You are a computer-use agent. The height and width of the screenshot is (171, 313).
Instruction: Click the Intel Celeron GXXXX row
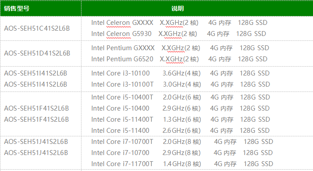coord(179,23)
